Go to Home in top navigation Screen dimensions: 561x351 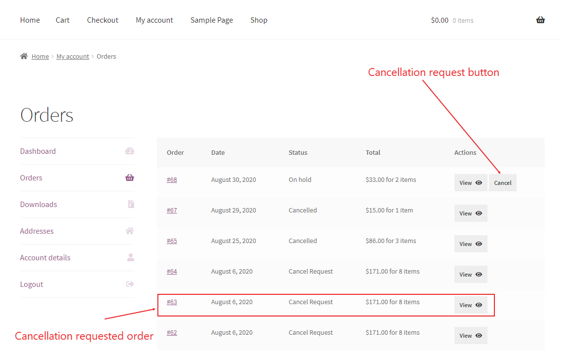point(30,20)
